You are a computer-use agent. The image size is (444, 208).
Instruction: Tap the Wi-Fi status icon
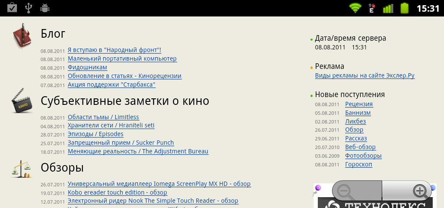tap(356, 8)
